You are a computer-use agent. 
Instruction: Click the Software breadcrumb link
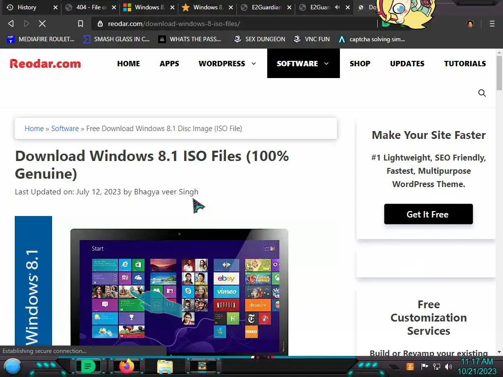point(65,129)
